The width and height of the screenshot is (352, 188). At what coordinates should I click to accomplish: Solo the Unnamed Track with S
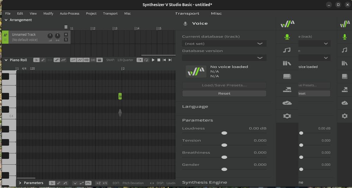click(x=66, y=40)
